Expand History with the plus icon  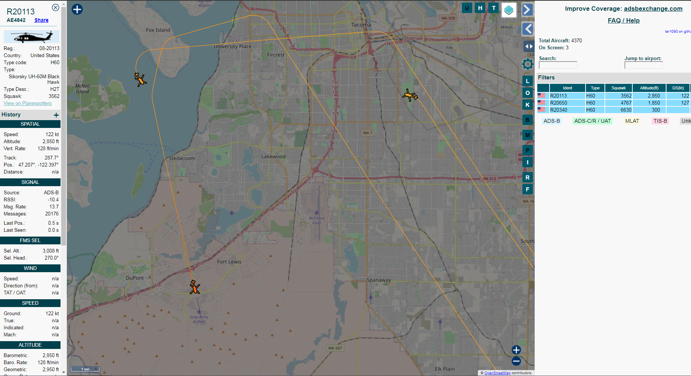56,115
